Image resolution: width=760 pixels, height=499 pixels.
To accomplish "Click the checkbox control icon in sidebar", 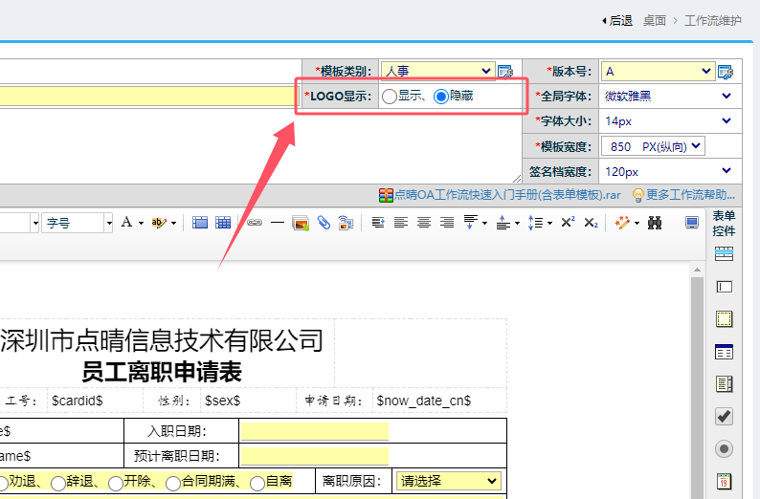I will tap(725, 416).
